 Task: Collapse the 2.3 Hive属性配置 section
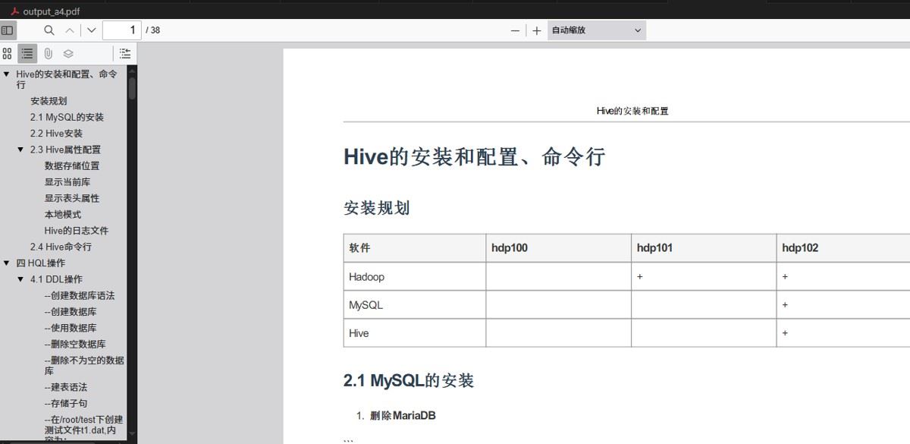20,149
